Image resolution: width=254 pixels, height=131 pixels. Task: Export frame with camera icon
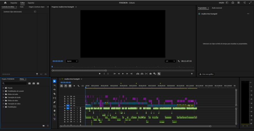tap(151, 74)
